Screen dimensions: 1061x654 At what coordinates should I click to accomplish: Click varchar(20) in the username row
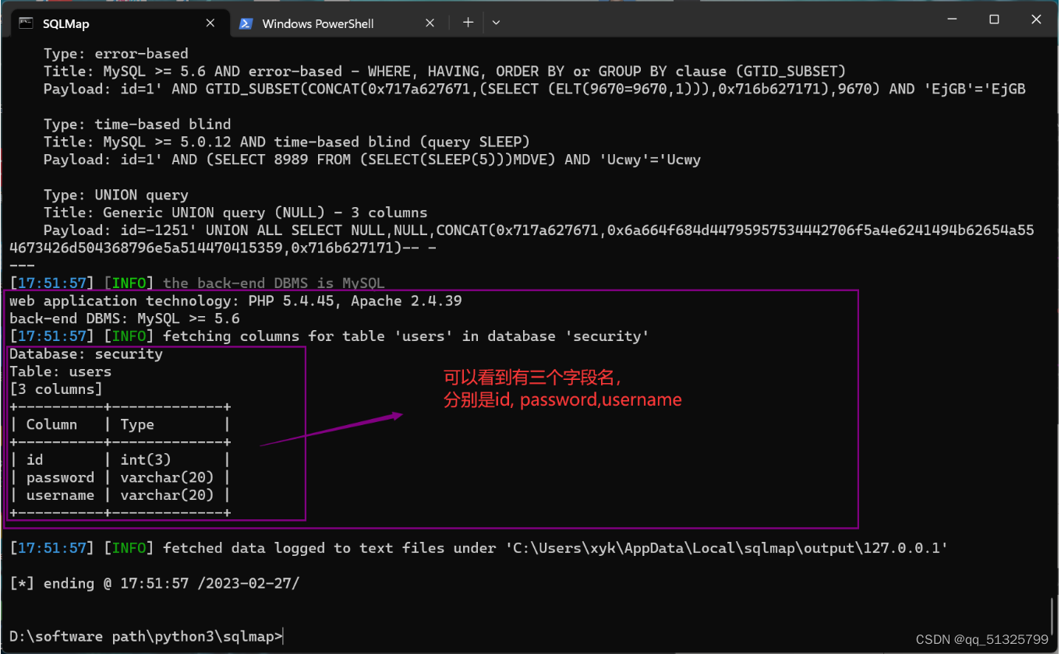click(167, 495)
